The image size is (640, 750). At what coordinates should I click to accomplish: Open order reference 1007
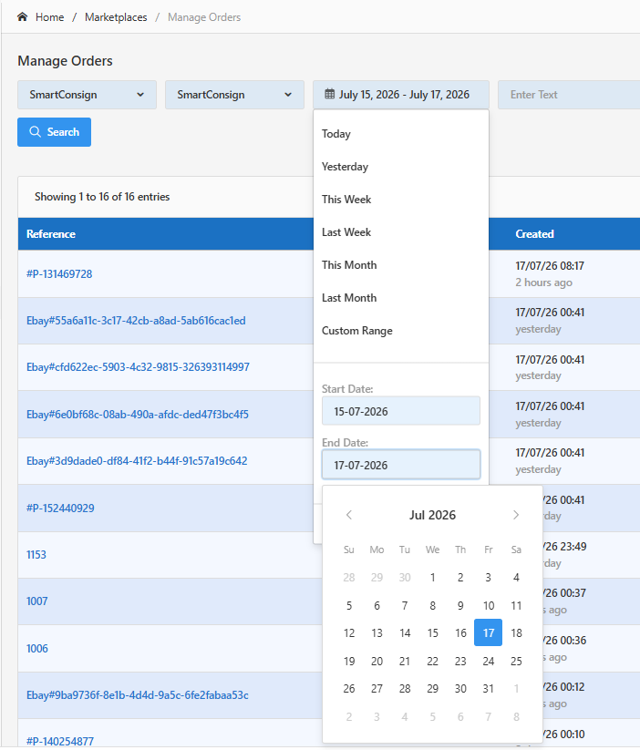pos(36,601)
